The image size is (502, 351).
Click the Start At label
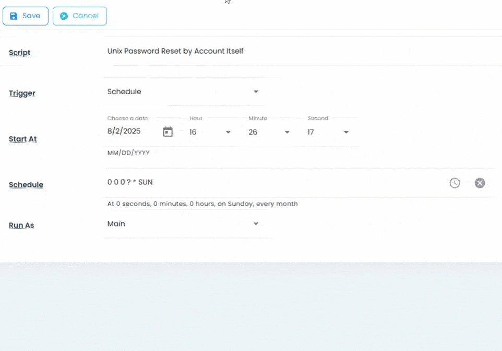pyautogui.click(x=22, y=139)
